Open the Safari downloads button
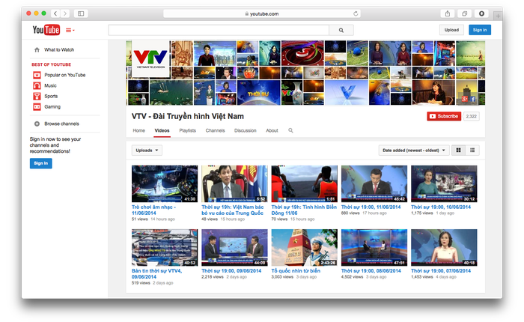524x322 pixels. tap(481, 13)
